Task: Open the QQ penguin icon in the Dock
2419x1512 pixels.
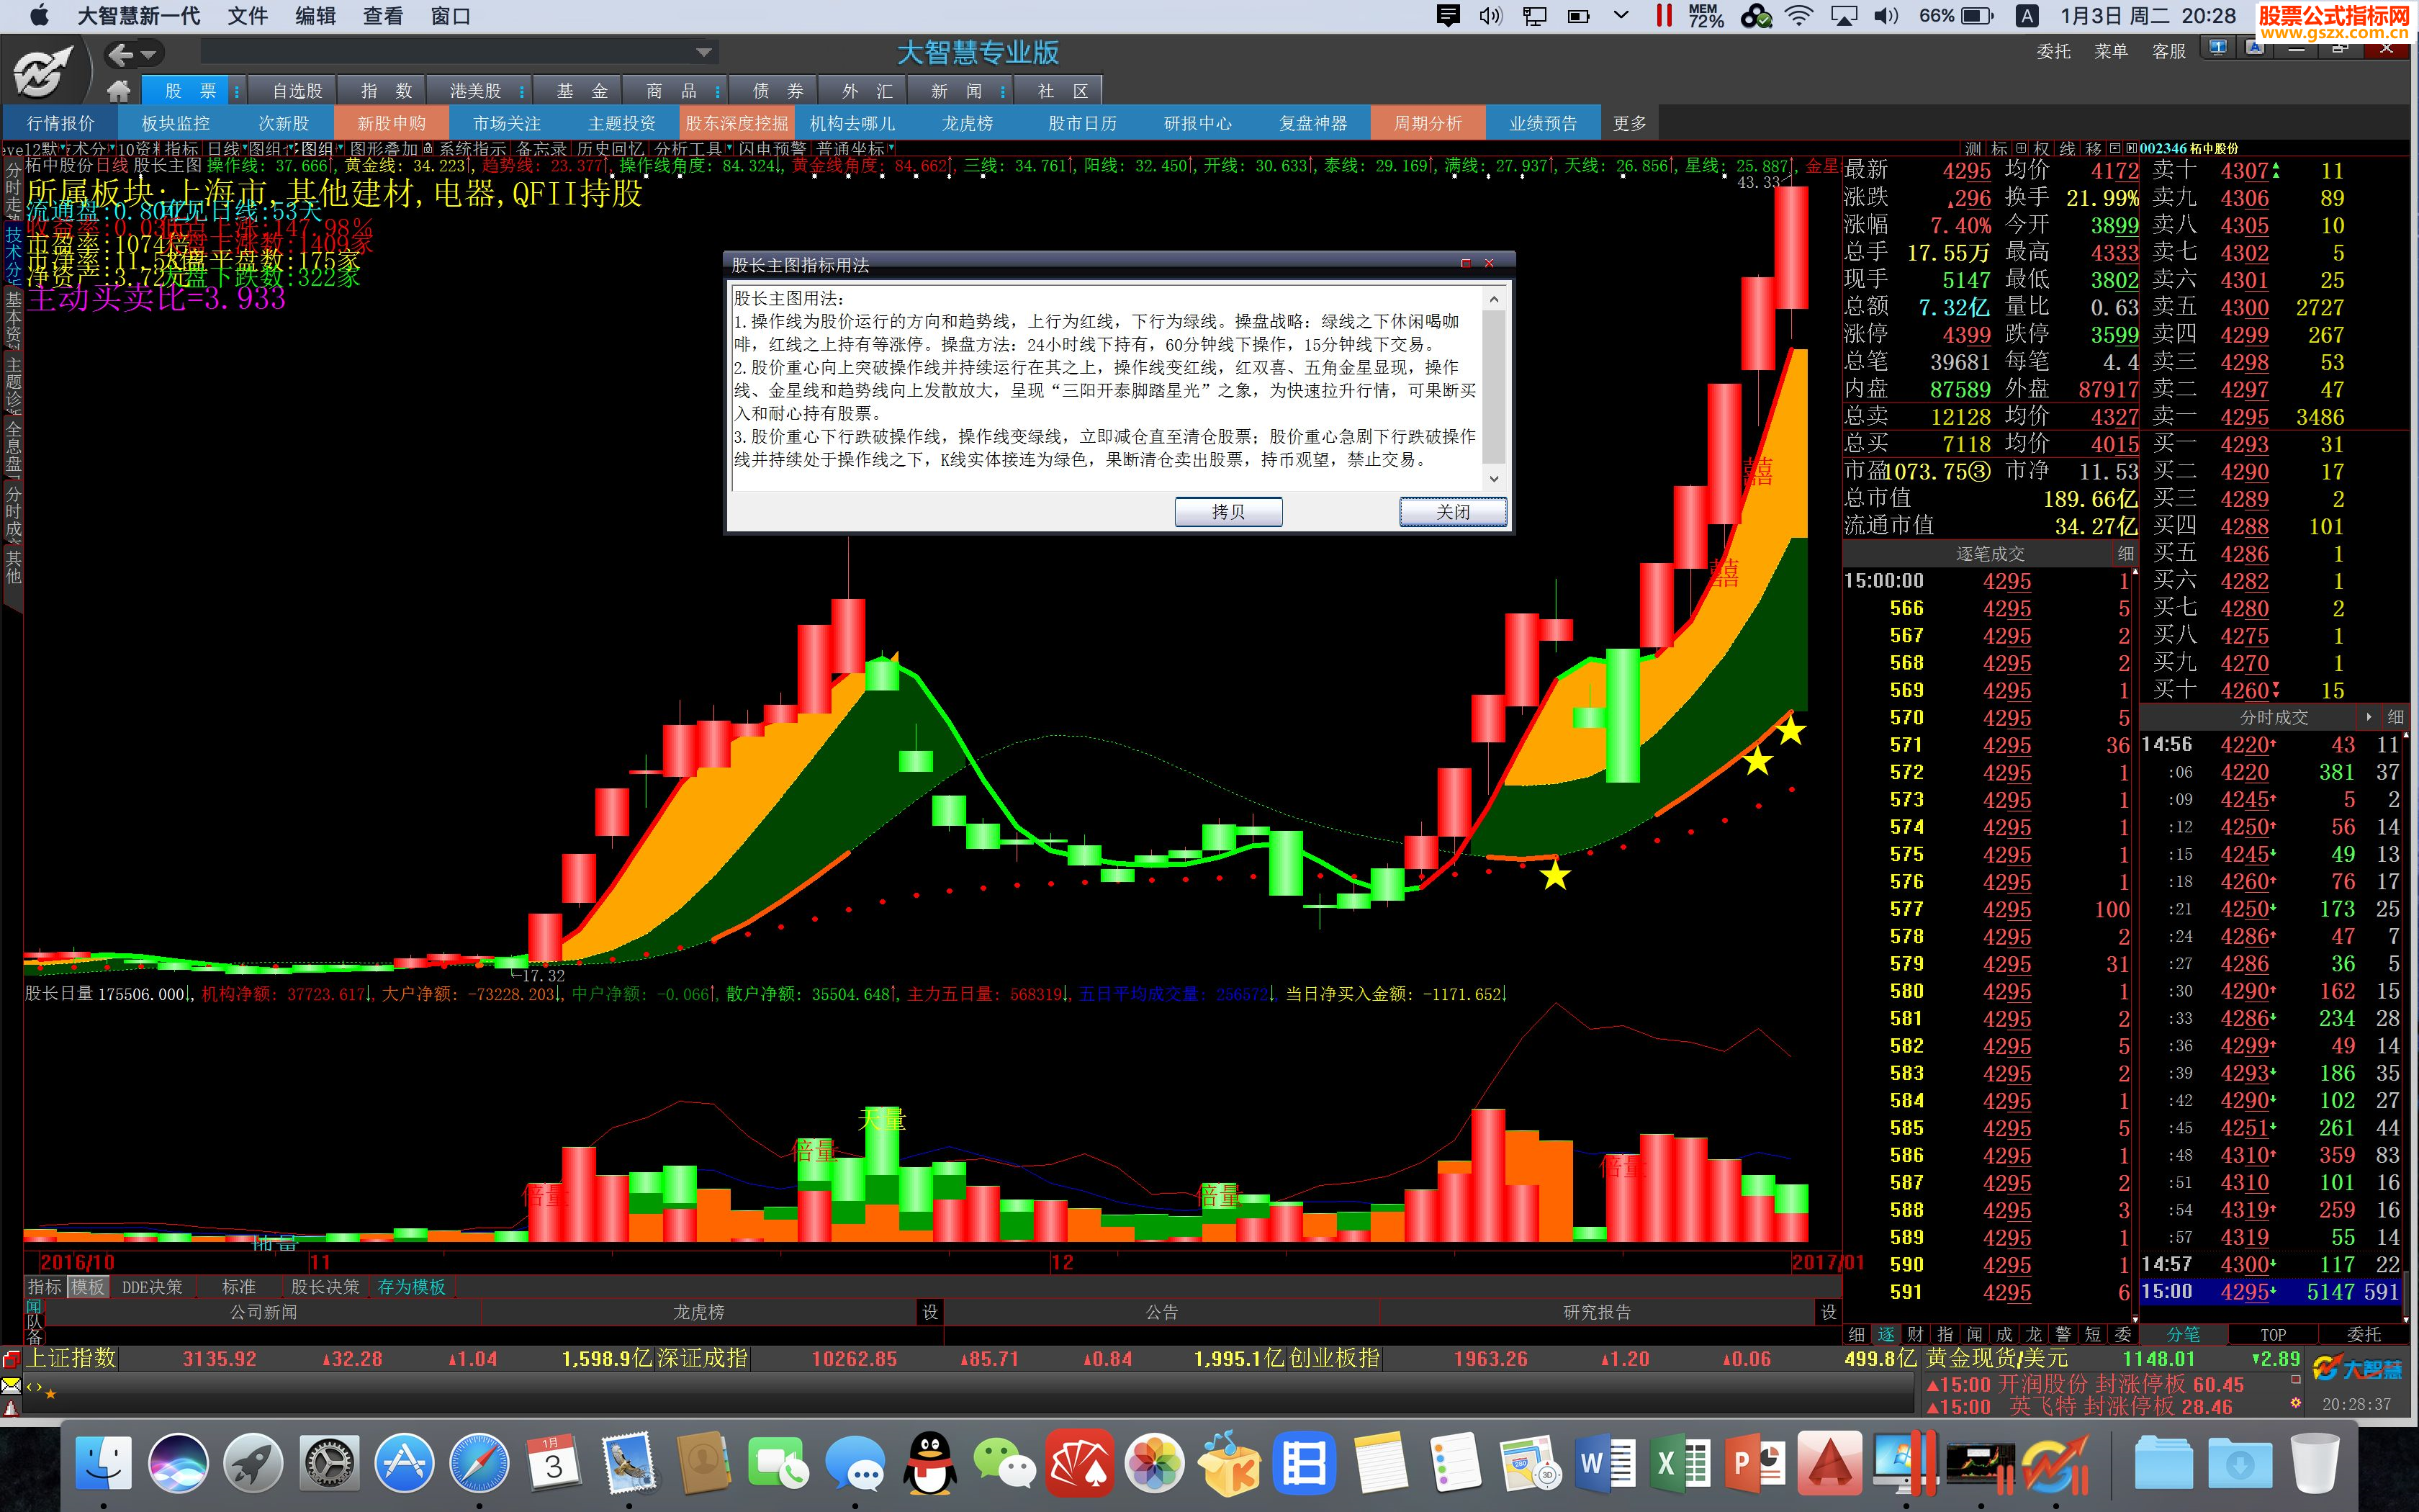Action: (929, 1464)
